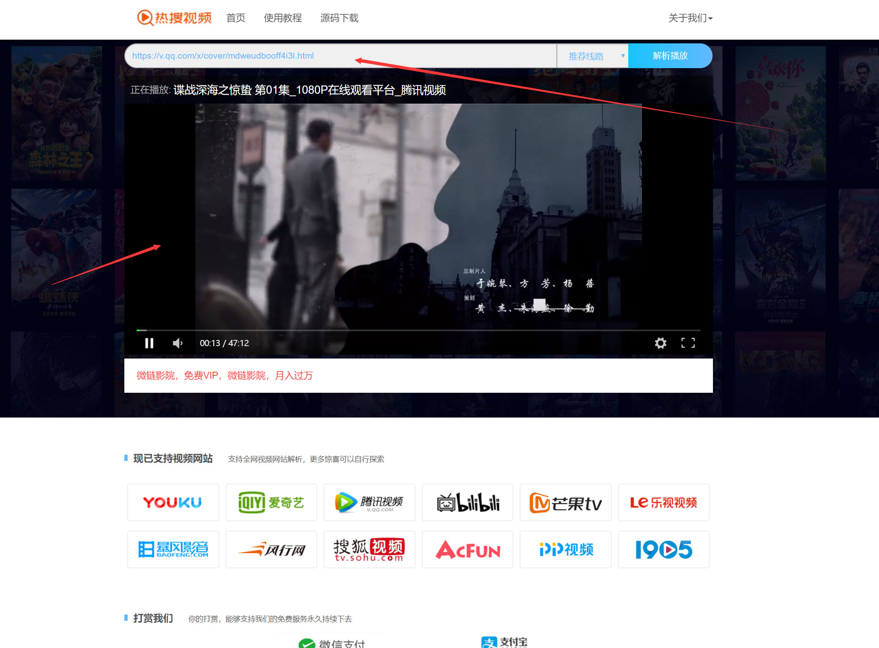Choose the bilibili site tile
The image size is (879, 648).
pyautogui.click(x=467, y=502)
